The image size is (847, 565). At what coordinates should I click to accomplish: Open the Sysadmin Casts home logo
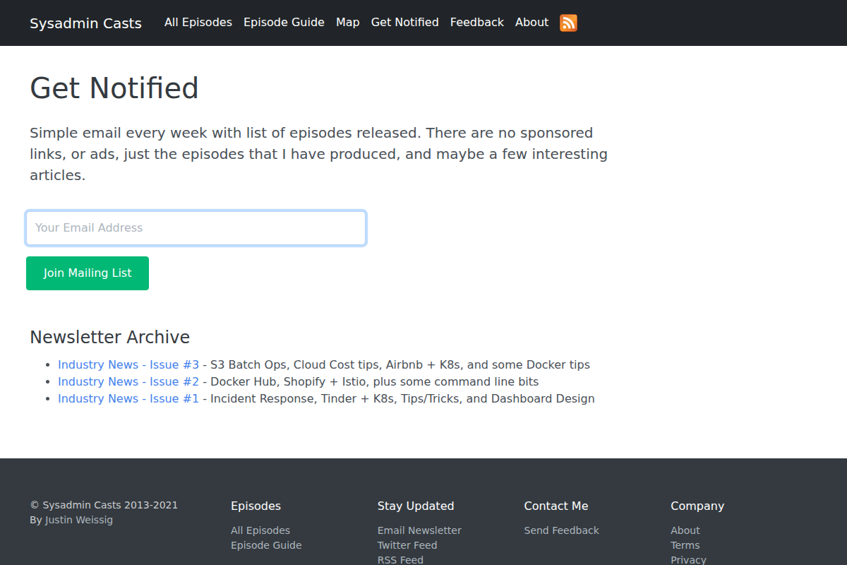coord(85,23)
